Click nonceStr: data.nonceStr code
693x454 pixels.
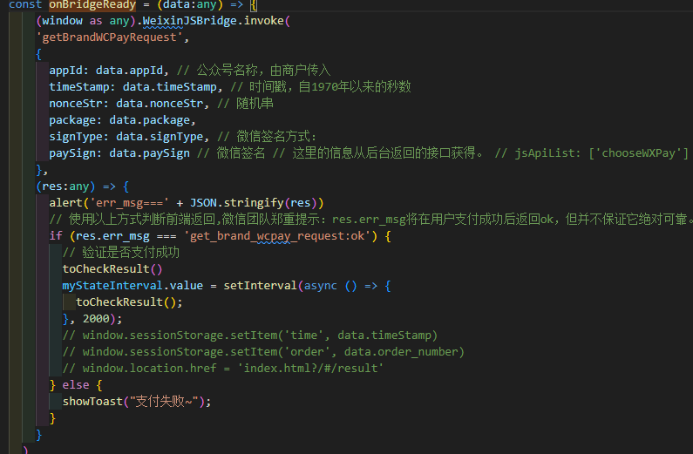(x=129, y=104)
